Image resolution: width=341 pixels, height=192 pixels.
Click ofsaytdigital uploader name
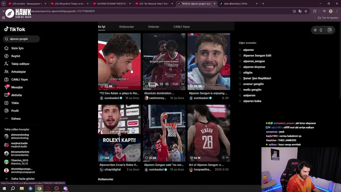click(112, 170)
